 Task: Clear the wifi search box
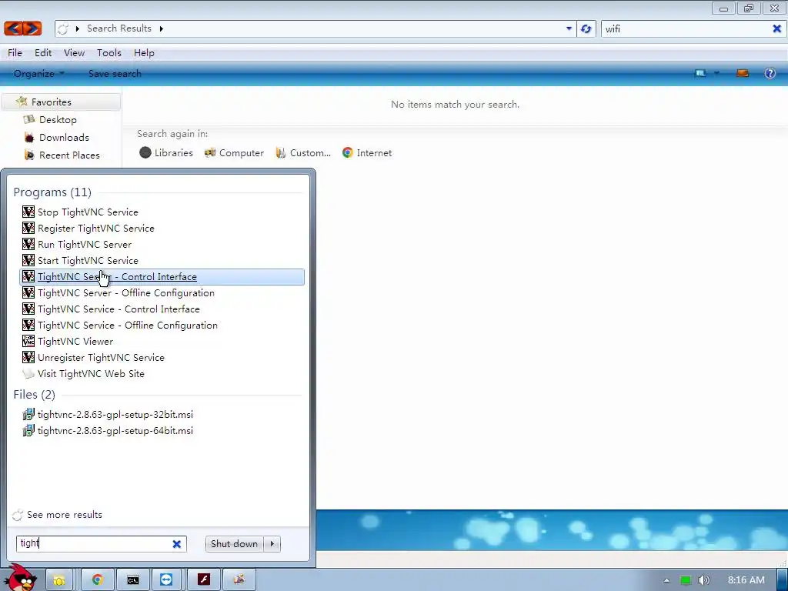[776, 28]
